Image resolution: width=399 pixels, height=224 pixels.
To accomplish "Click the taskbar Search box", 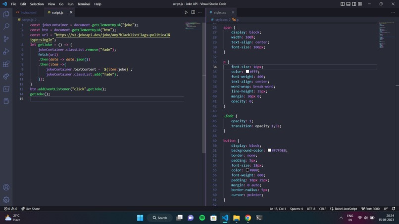I will [x=160, y=218].
